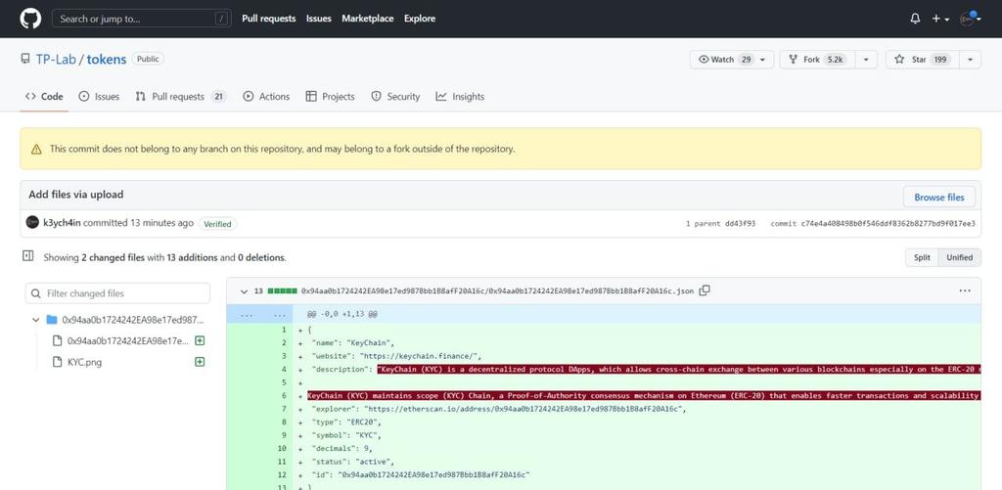Open Marketplace in top navigation

pos(368,19)
